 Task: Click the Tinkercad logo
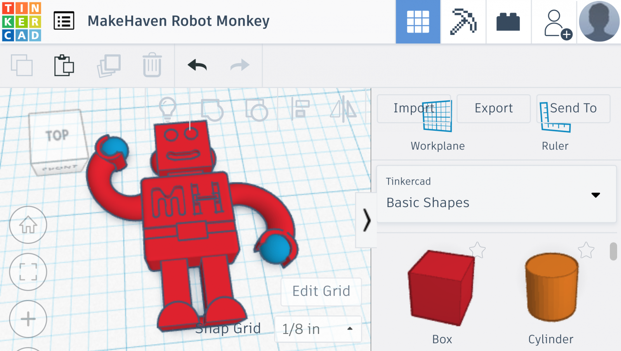pos(22,22)
